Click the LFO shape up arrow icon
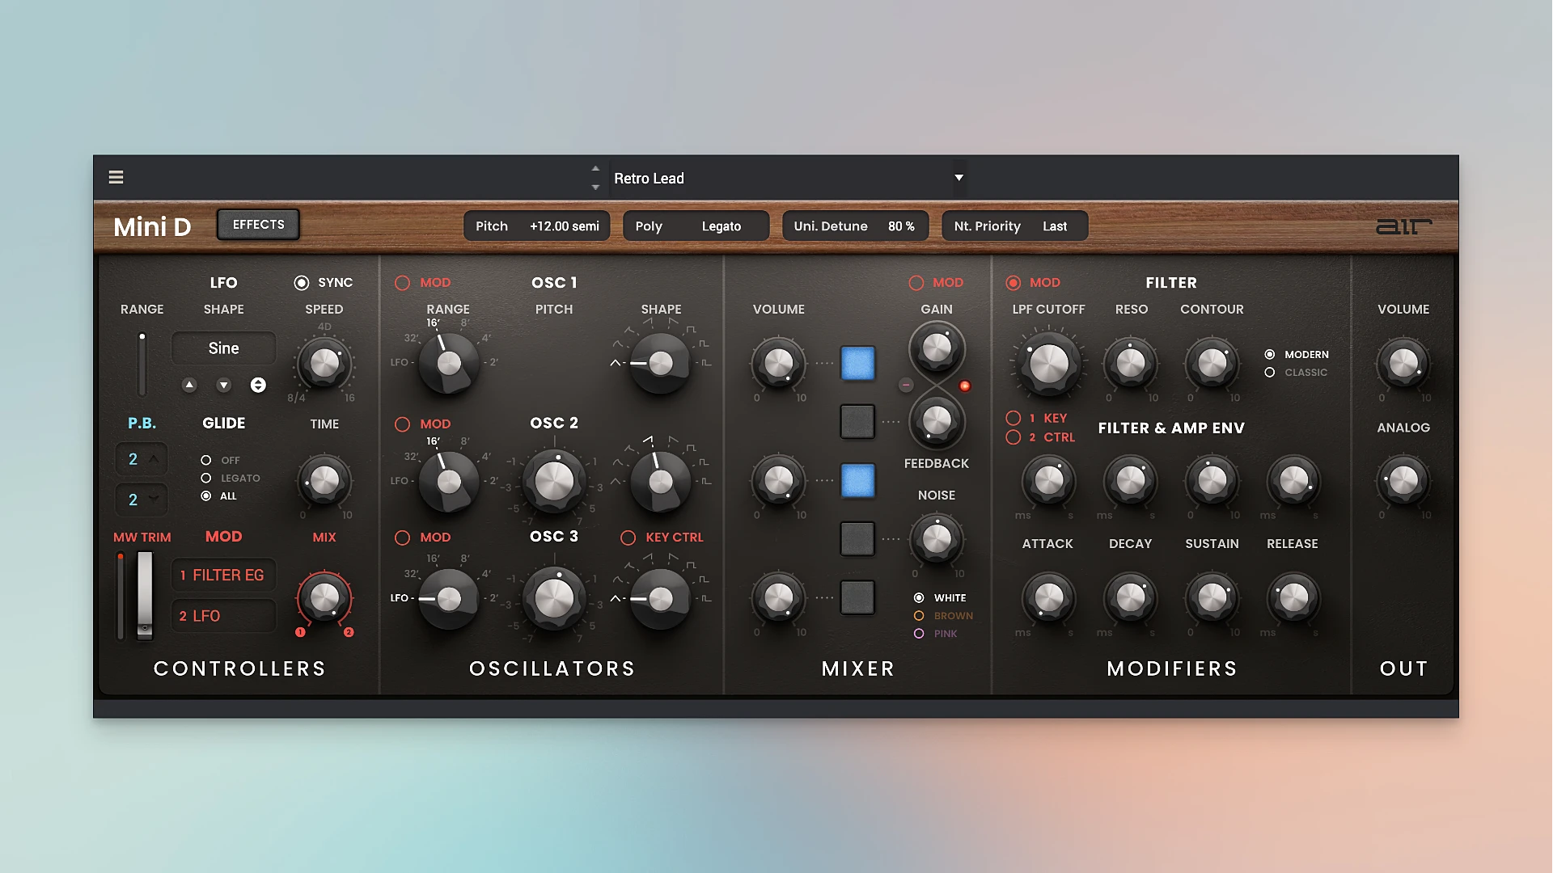This screenshot has width=1553, height=873. click(189, 386)
